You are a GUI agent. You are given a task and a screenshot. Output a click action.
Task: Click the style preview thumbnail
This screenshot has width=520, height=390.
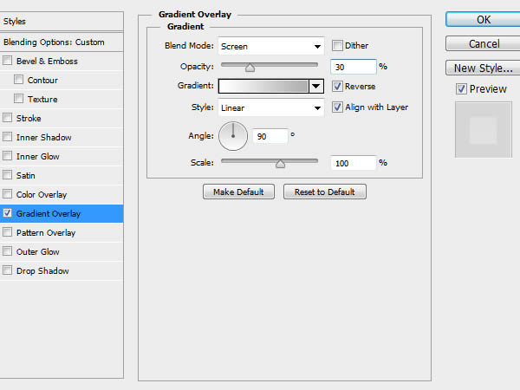coord(484,130)
